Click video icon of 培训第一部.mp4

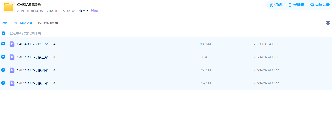click(x=12, y=83)
